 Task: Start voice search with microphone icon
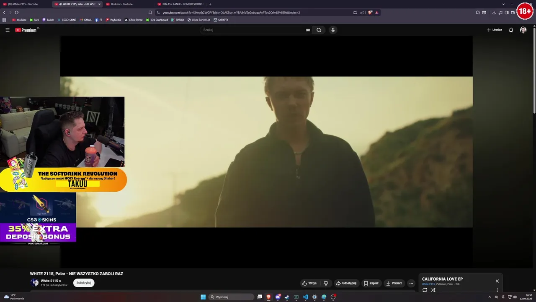[333, 30]
